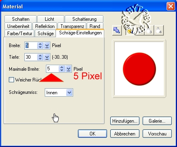
Task: Click the Vorschau button
Action: point(157,133)
